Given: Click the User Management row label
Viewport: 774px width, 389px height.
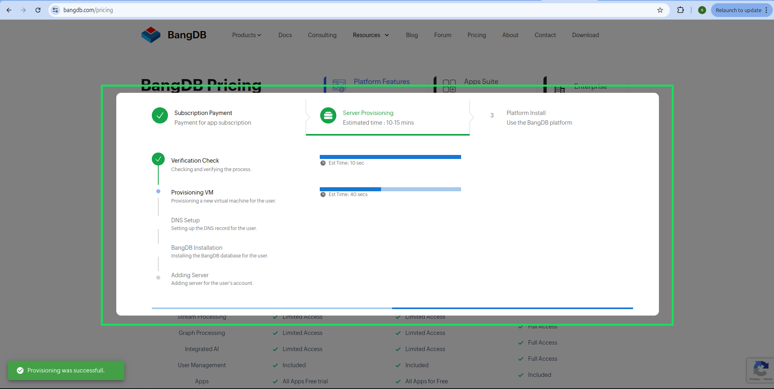Looking at the screenshot, I should (202, 365).
